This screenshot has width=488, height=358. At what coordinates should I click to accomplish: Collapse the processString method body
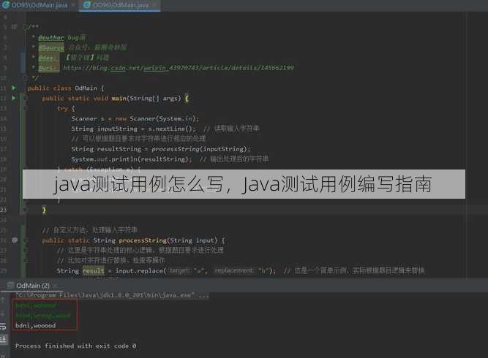click(x=25, y=240)
